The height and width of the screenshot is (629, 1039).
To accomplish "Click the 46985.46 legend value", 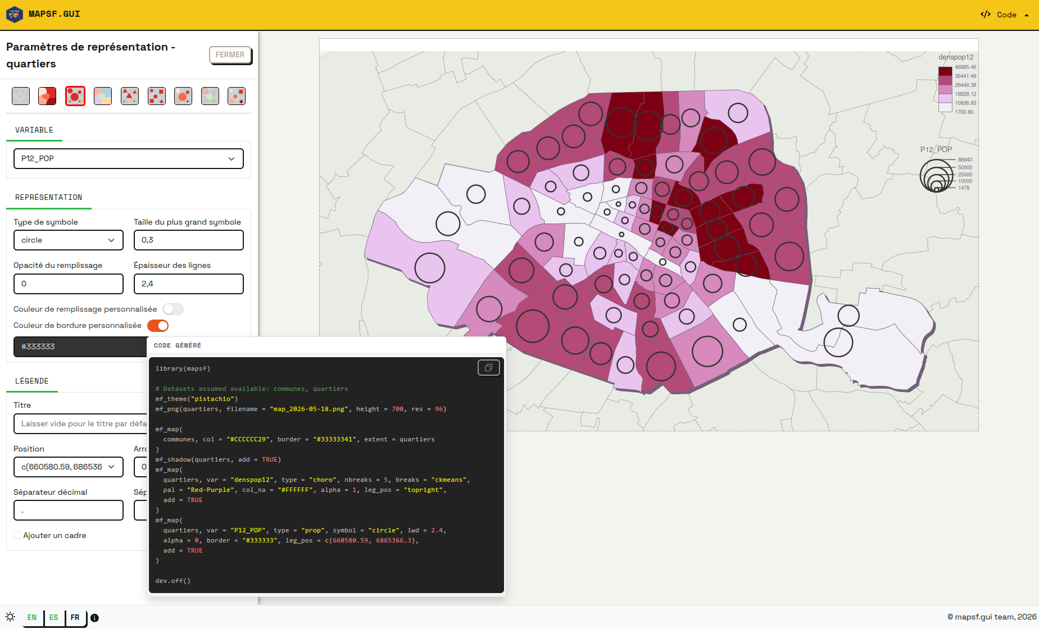I will pyautogui.click(x=965, y=67).
